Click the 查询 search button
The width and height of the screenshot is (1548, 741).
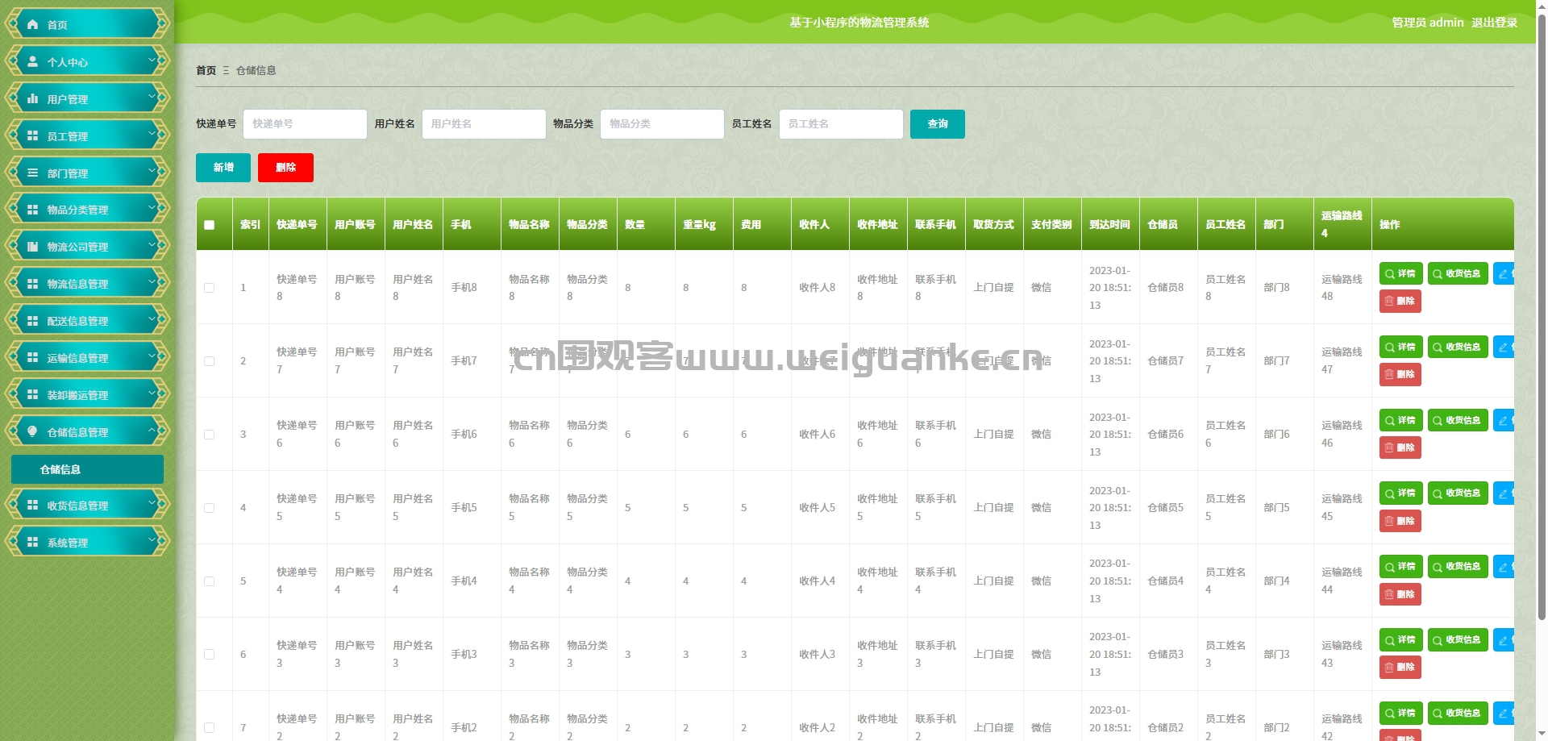(x=937, y=124)
